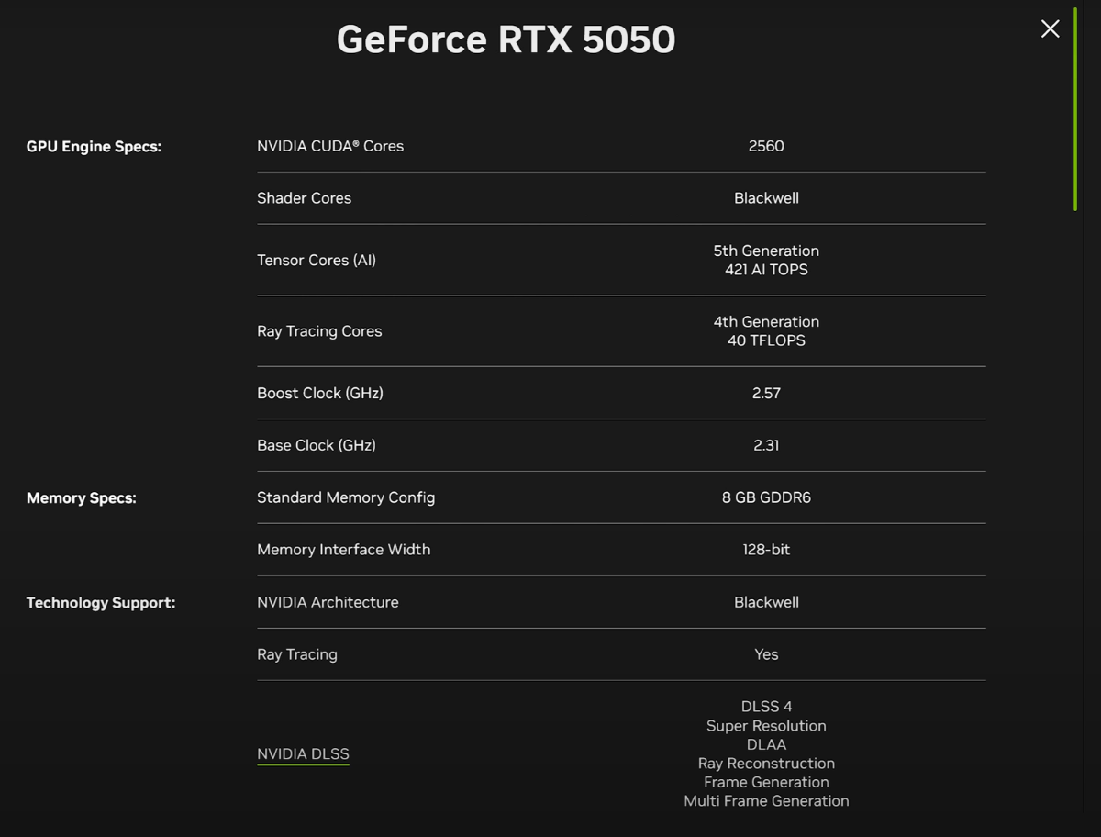The image size is (1101, 837).
Task: Click the Shader Cores spec row
Action: pyautogui.click(x=305, y=198)
